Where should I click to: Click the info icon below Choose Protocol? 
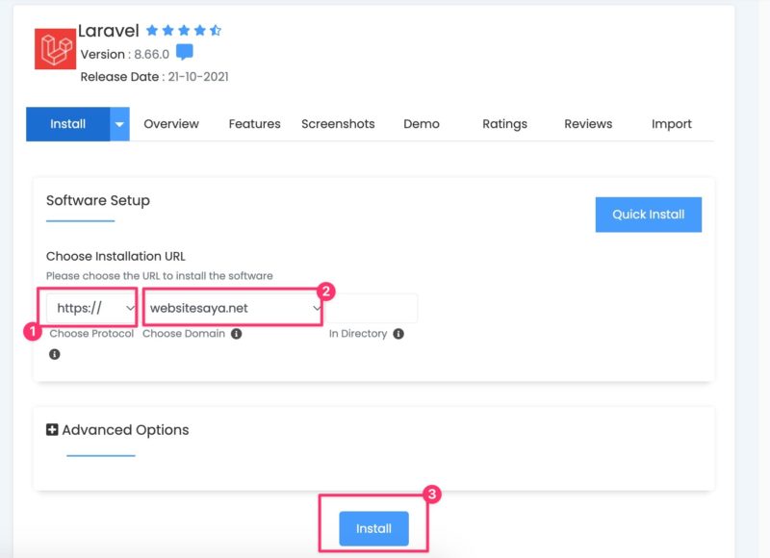(55, 354)
